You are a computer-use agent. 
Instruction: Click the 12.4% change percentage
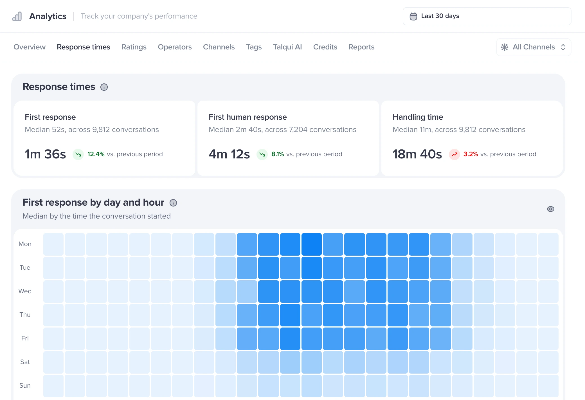(96, 154)
